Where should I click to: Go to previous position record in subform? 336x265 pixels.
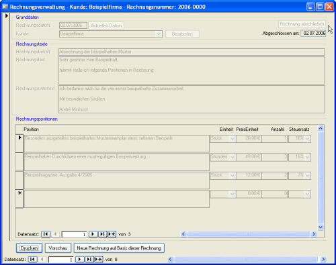pyautogui.click(x=55, y=234)
